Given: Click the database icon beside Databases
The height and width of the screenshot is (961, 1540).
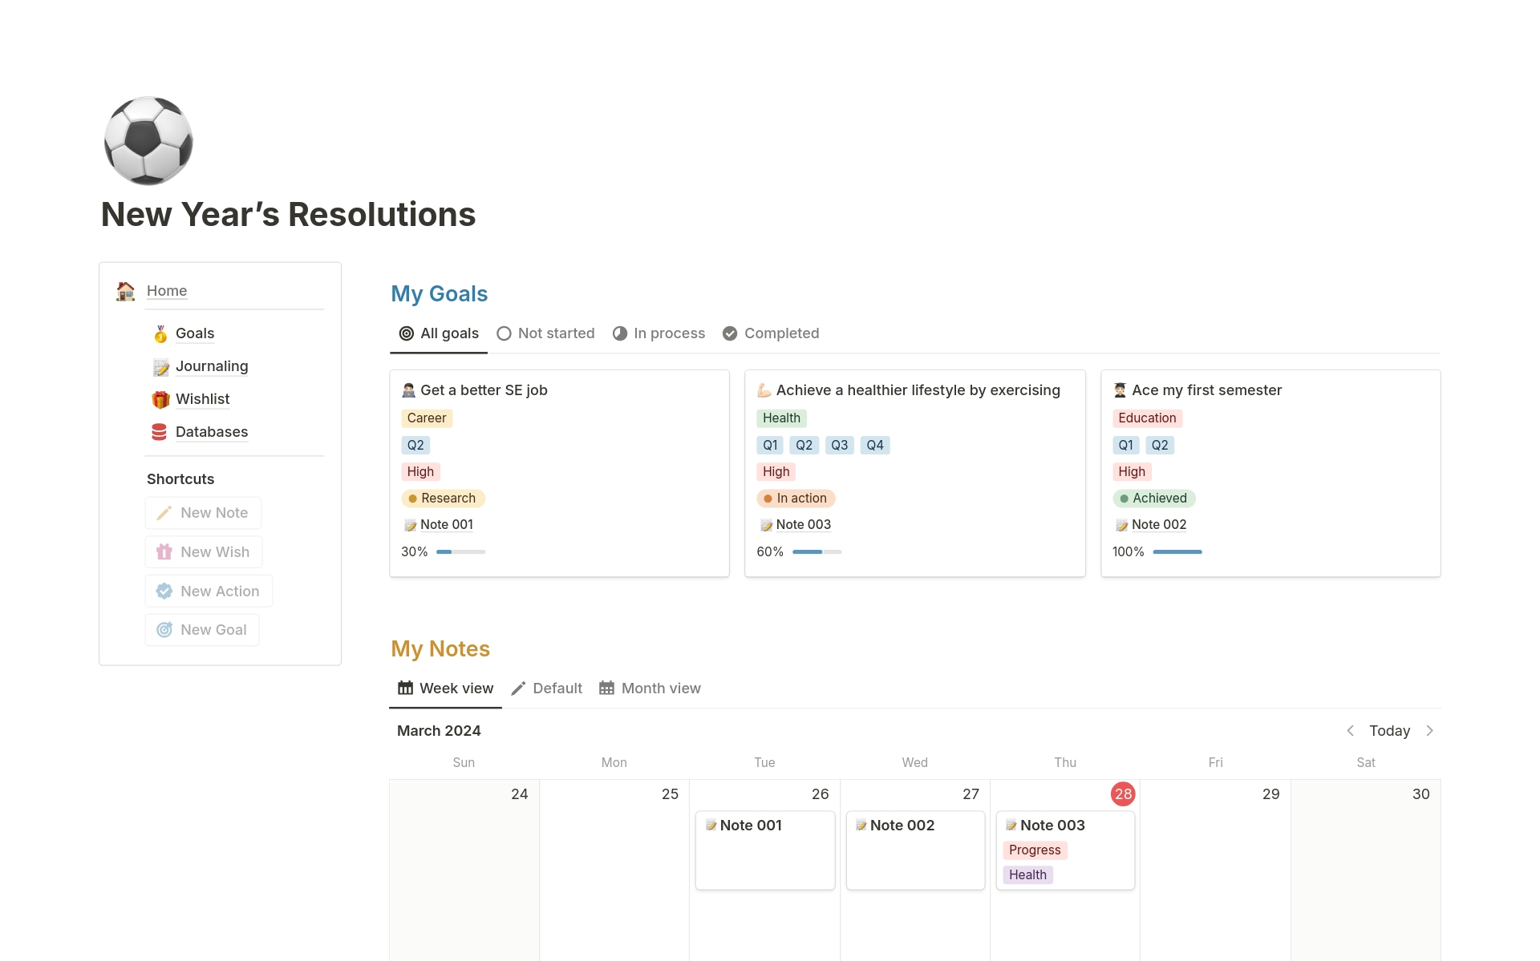Looking at the screenshot, I should [160, 432].
